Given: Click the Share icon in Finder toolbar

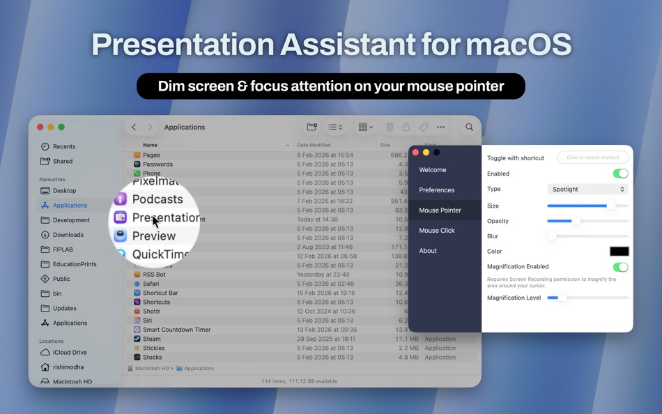Looking at the screenshot, I should tap(406, 127).
